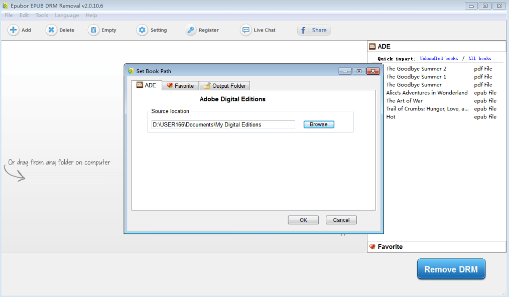The image size is (509, 297).
Task: Click the All books quick import link
Action: click(479, 59)
